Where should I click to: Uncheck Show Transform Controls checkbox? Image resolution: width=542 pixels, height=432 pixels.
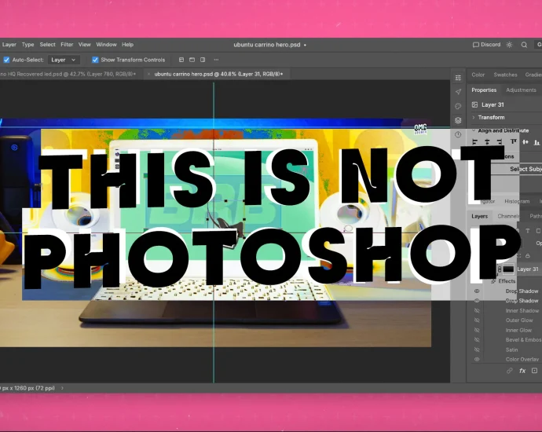tap(95, 60)
